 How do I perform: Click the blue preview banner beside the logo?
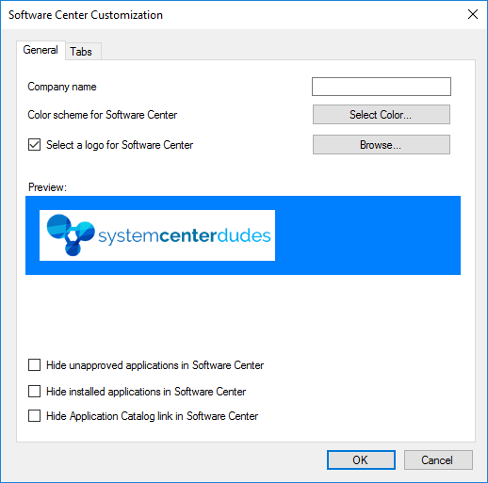click(x=367, y=235)
